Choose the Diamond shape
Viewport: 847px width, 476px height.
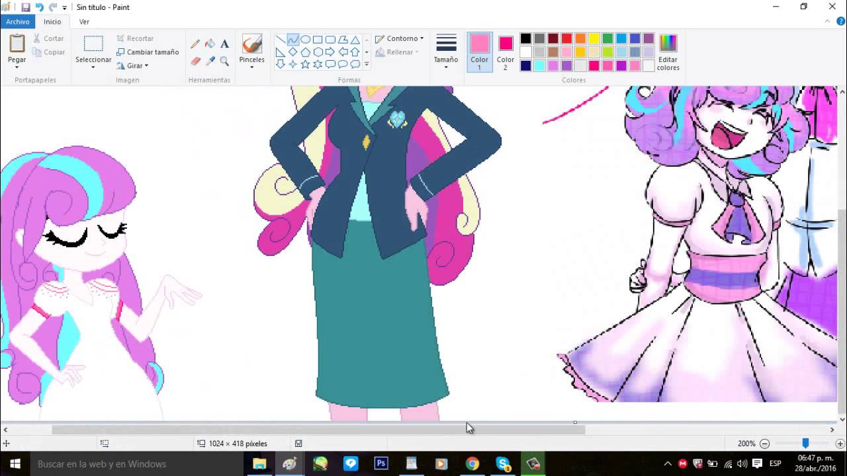293,52
